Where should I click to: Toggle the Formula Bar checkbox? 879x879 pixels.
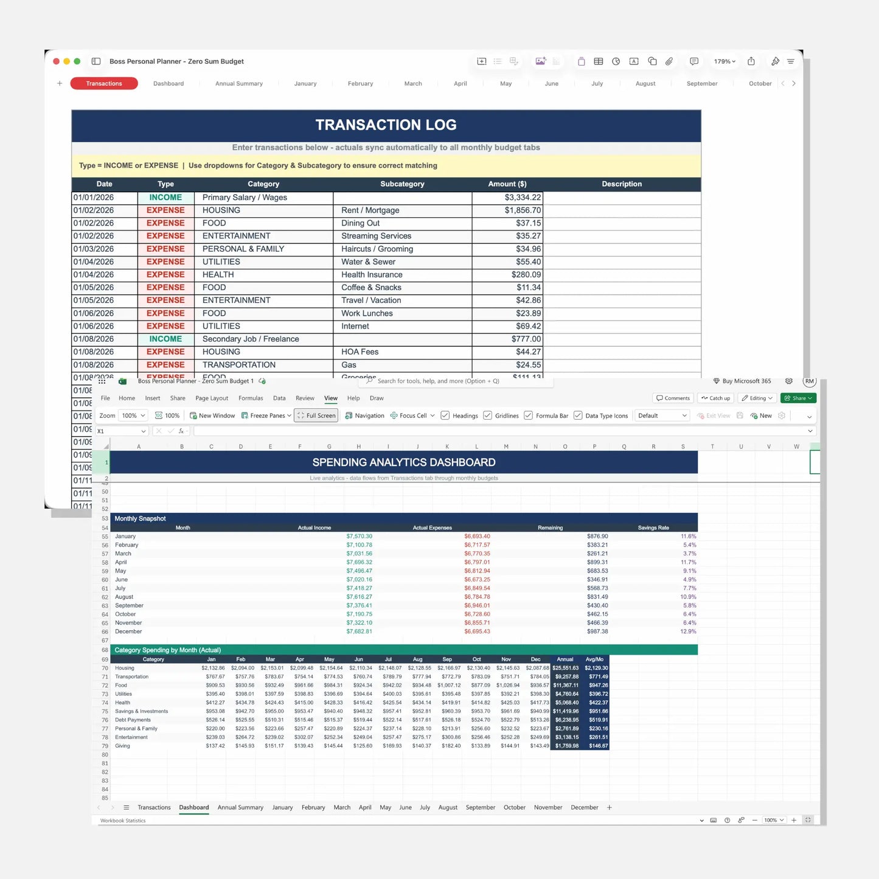(x=528, y=415)
